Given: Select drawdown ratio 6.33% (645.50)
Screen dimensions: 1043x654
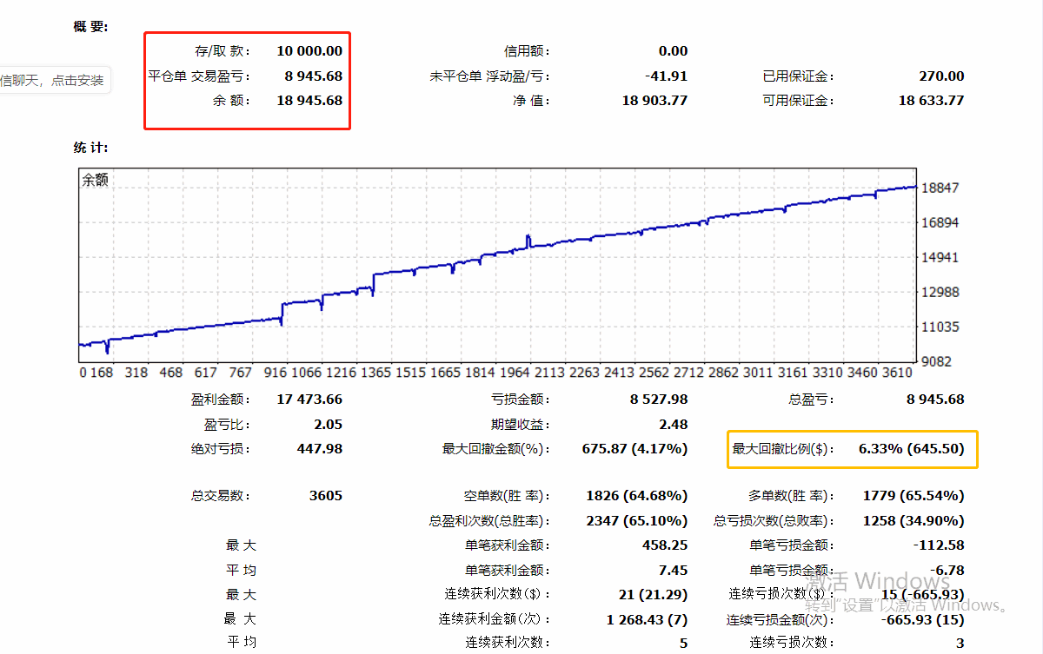Looking at the screenshot, I should click(911, 449).
